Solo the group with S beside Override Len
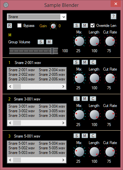Image resolution: width=123 pixels, height=170 pixels. tap(77, 26)
